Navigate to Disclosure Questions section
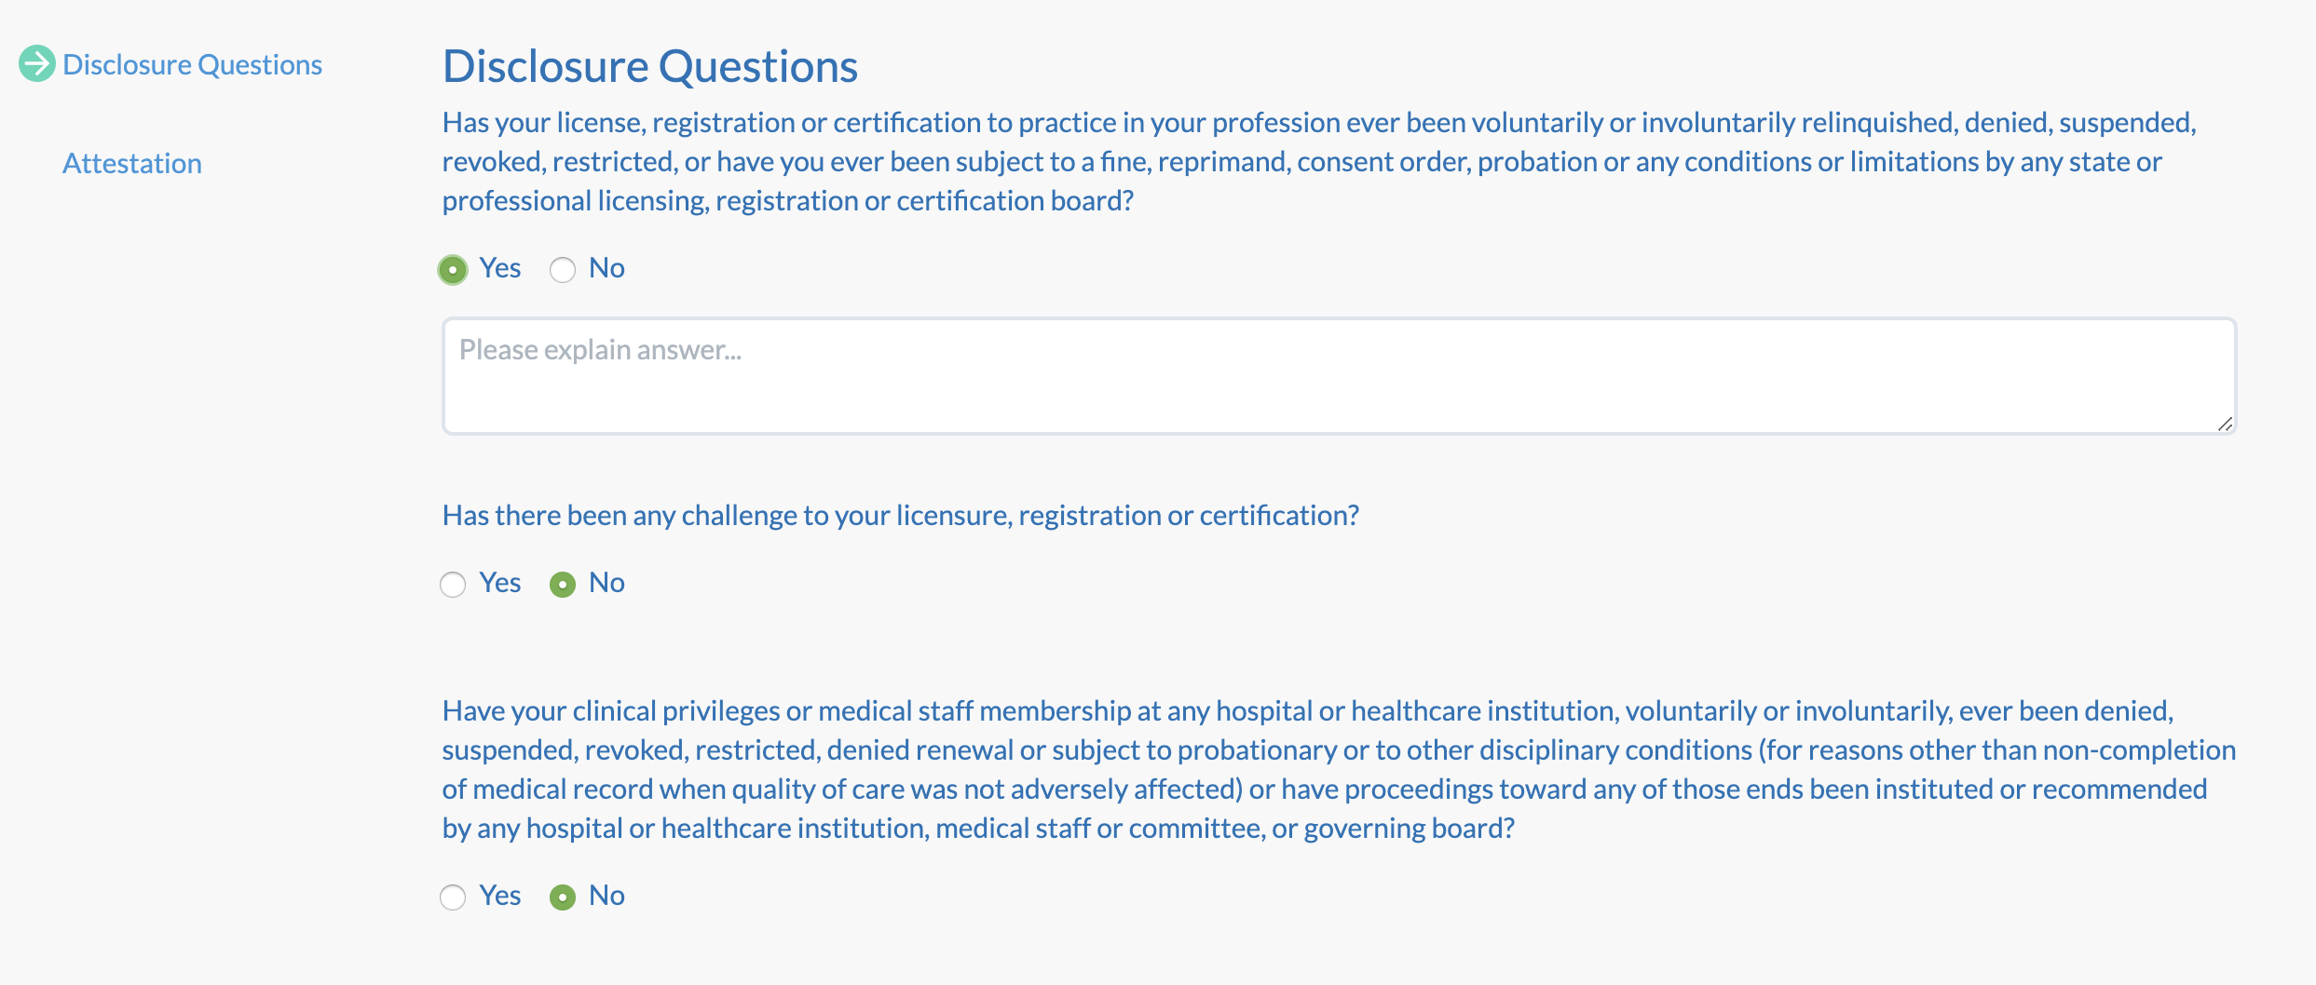2316x985 pixels. (x=192, y=63)
